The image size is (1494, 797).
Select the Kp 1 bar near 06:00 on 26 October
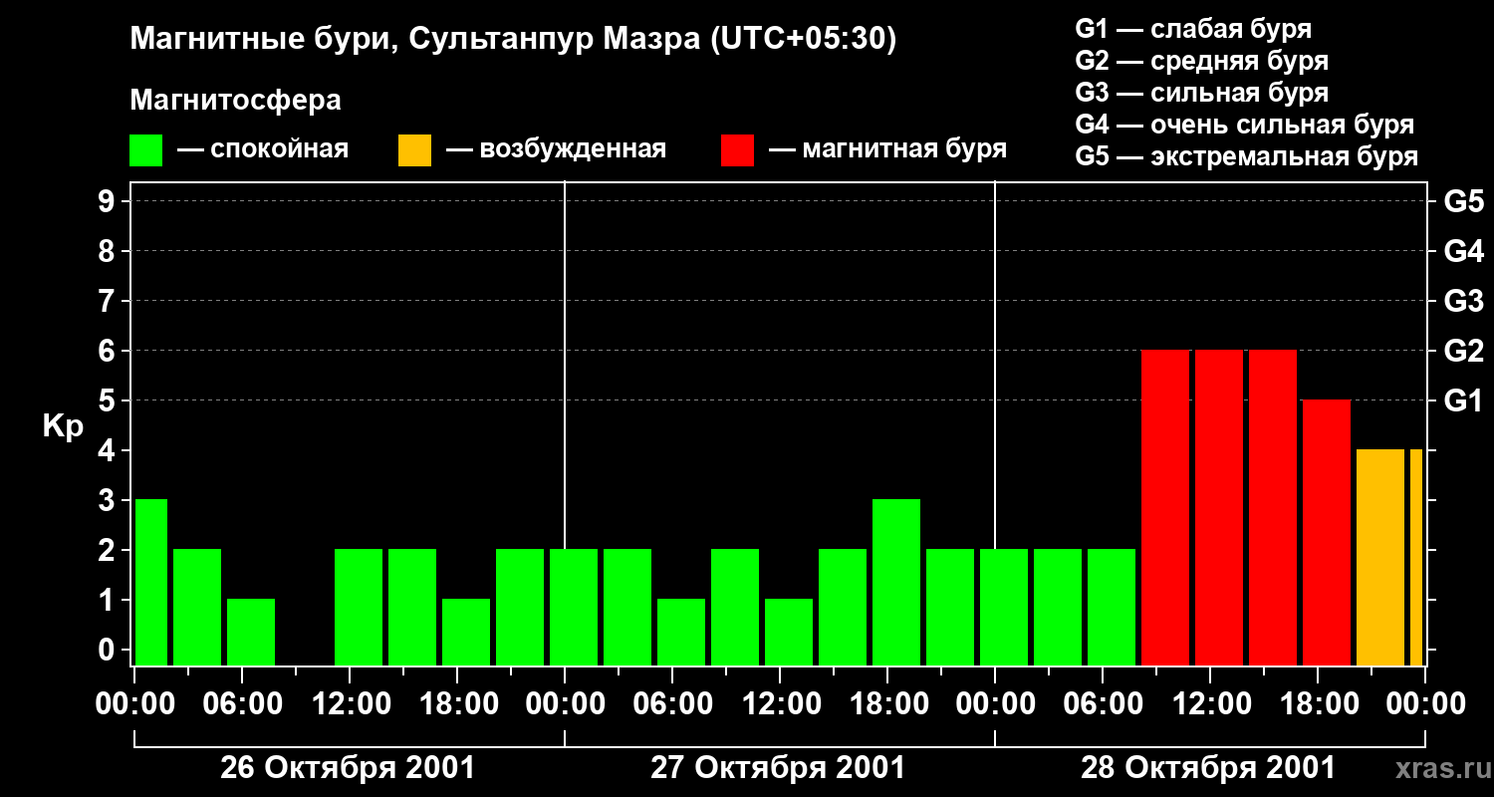pyautogui.click(x=251, y=632)
